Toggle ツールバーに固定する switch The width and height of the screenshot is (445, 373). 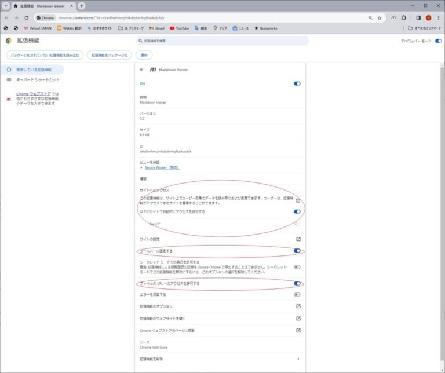297,251
